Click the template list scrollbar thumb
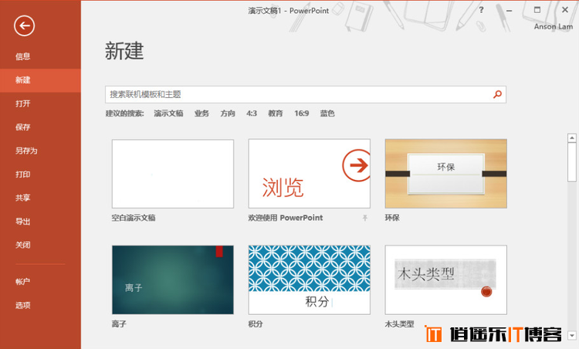Image resolution: width=579 pixels, height=349 pixels. point(572,162)
